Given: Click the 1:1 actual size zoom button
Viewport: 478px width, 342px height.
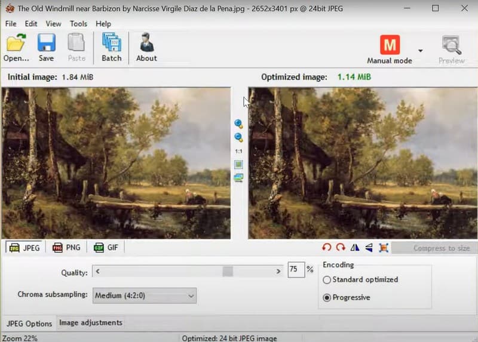Looking at the screenshot, I should tap(238, 152).
